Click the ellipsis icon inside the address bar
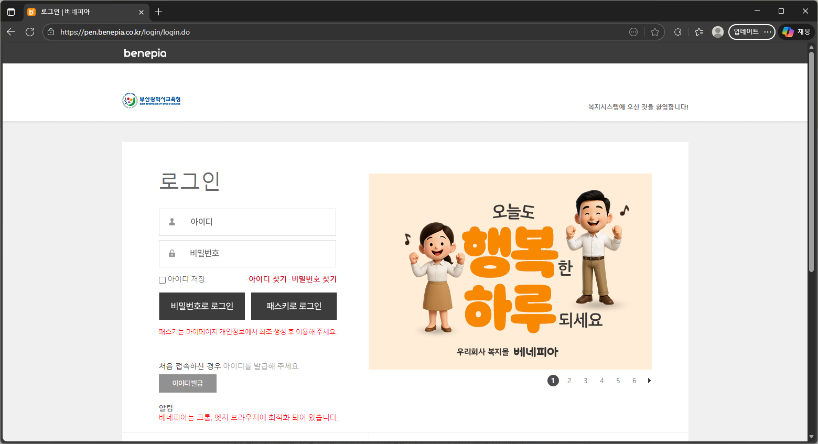 [x=633, y=32]
